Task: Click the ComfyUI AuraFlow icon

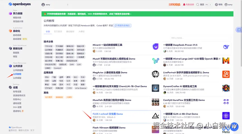Action: coord(226,102)
